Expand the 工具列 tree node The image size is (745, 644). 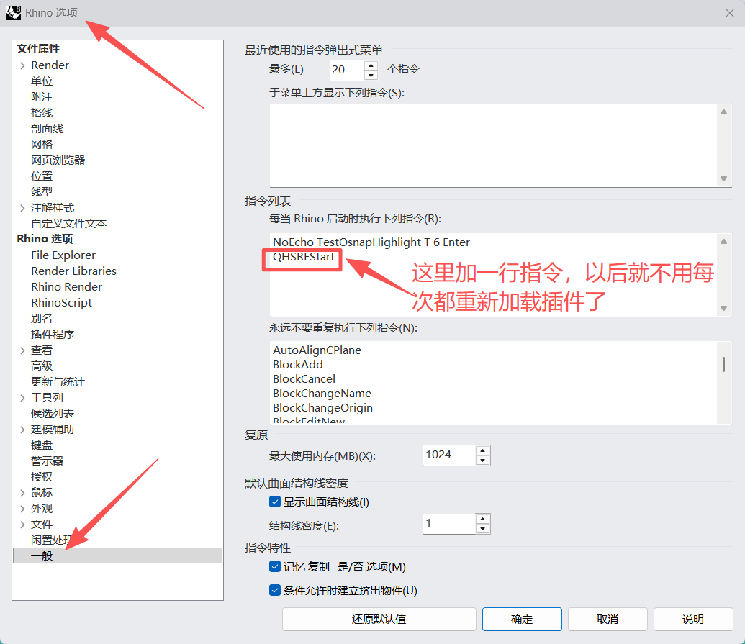[x=22, y=398]
